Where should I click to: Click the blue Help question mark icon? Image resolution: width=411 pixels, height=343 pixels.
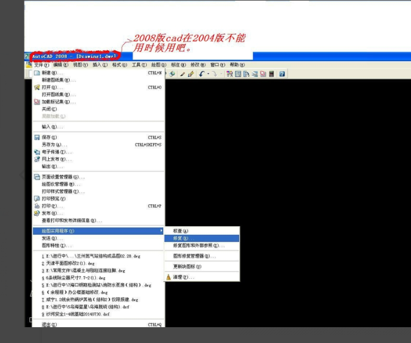click(282, 74)
